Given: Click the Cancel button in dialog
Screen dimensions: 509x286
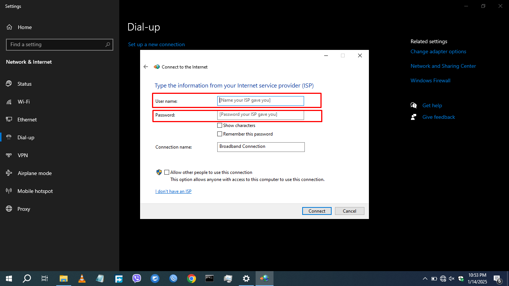Looking at the screenshot, I should [x=350, y=211].
